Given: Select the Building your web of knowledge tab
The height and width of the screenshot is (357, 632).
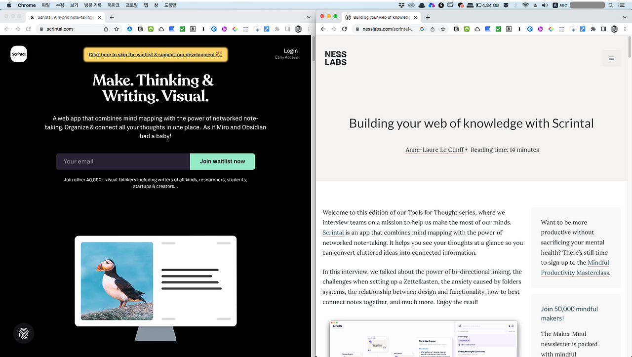Looking at the screenshot, I should pyautogui.click(x=380, y=17).
